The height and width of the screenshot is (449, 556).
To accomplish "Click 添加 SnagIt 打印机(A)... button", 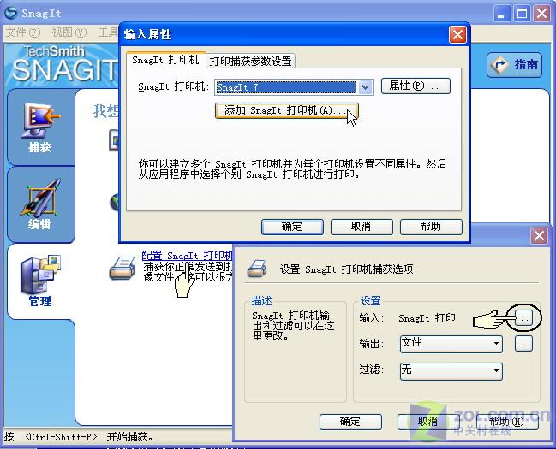I will [286, 110].
